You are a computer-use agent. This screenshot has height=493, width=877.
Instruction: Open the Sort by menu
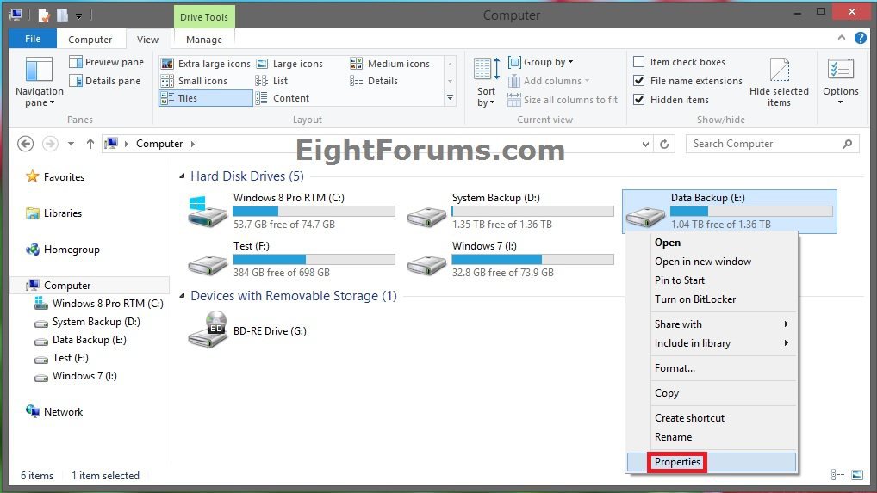(486, 82)
